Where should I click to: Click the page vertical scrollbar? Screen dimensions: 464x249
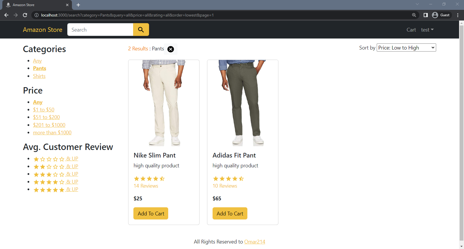click(461, 133)
